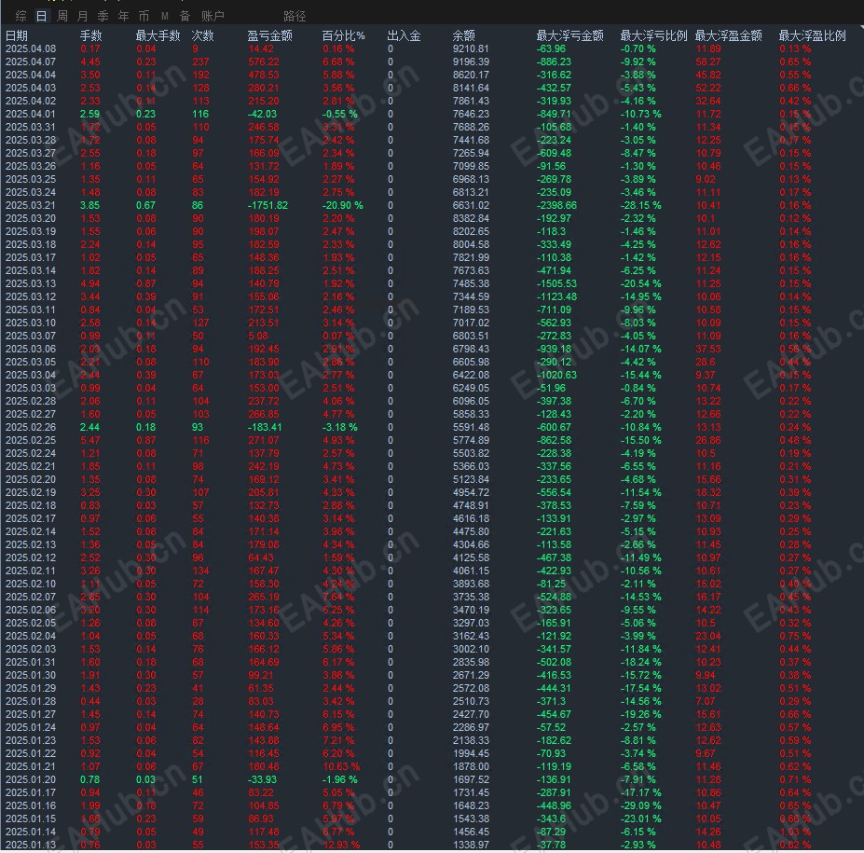Click the -29.09 % drawdown cell
Screen dimensions: 864x853
[x=641, y=805]
